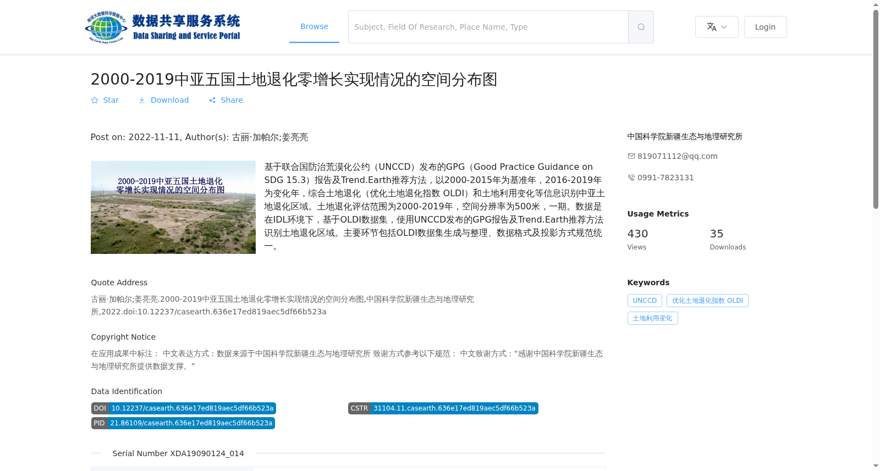Select the UNCCD keyword tag
This screenshot has width=880, height=471.
[x=645, y=301]
